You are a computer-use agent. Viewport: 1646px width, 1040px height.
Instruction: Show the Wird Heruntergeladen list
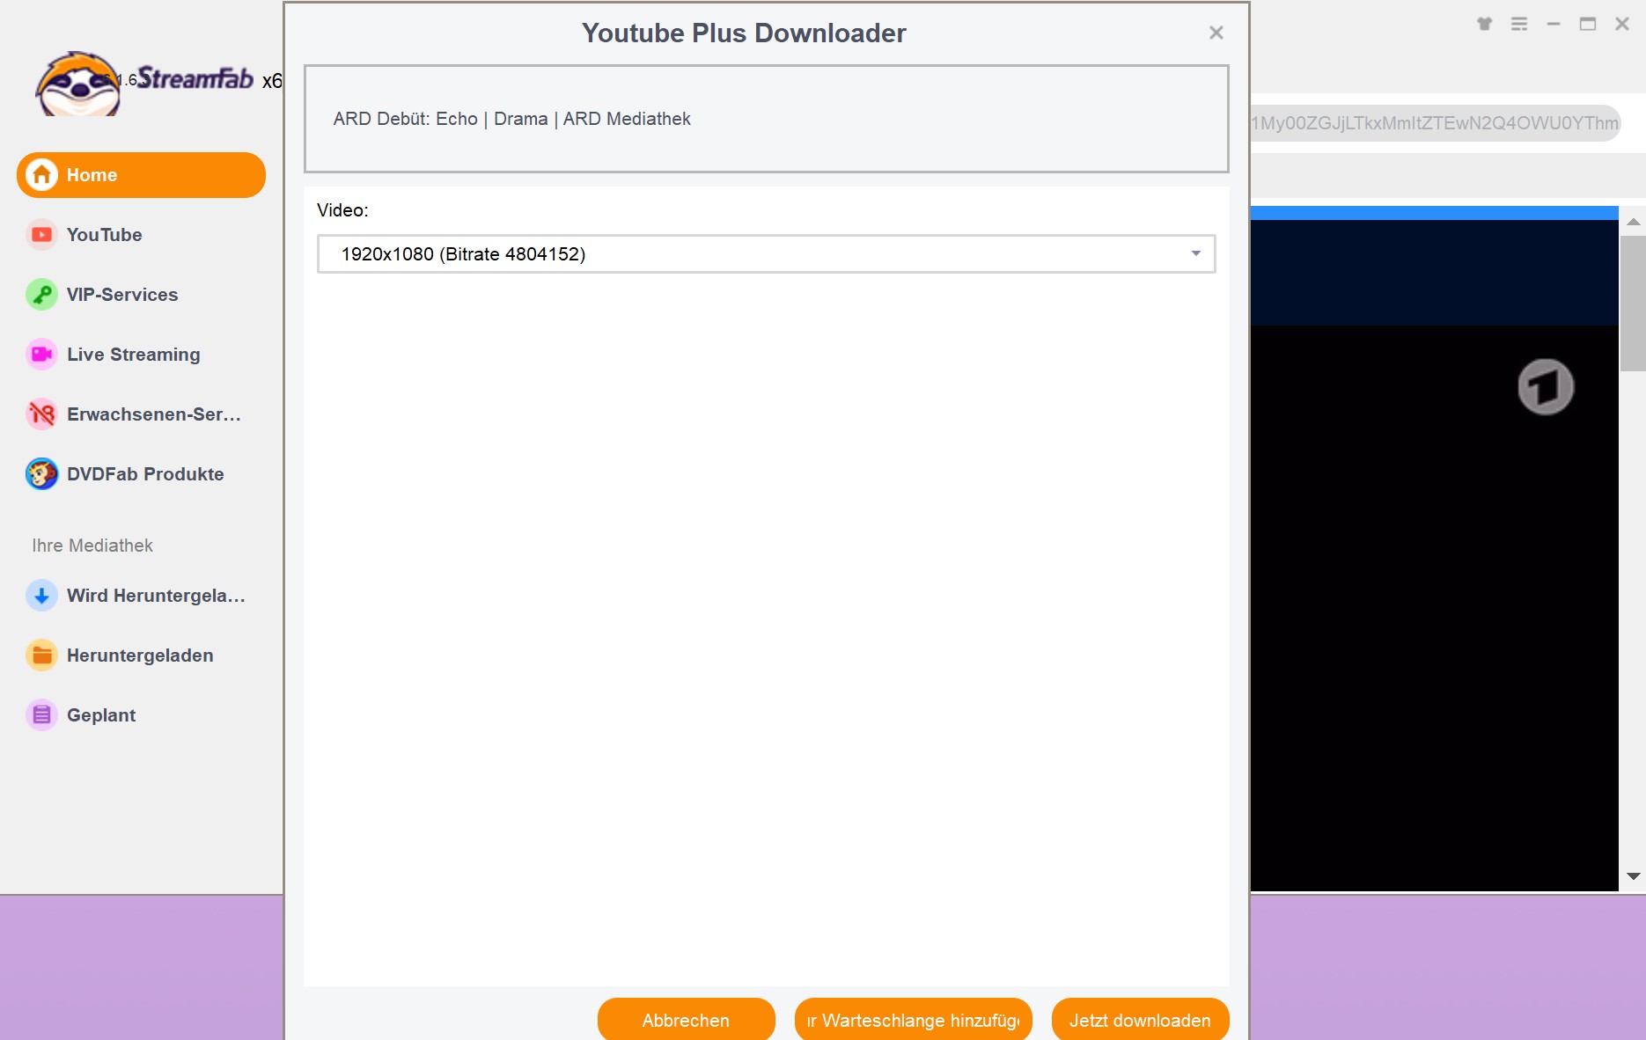[x=156, y=596]
